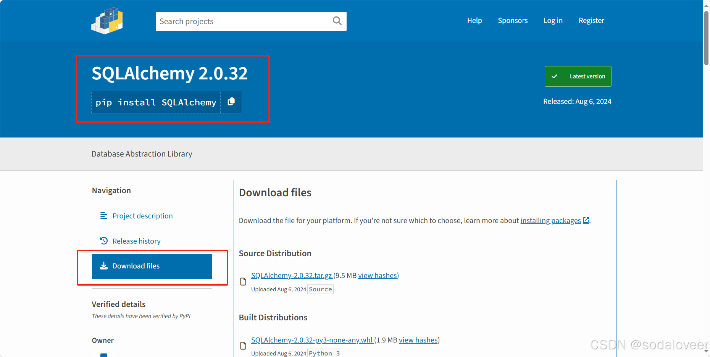Click the PyPI logo icon
The width and height of the screenshot is (710, 357).
[x=107, y=21]
